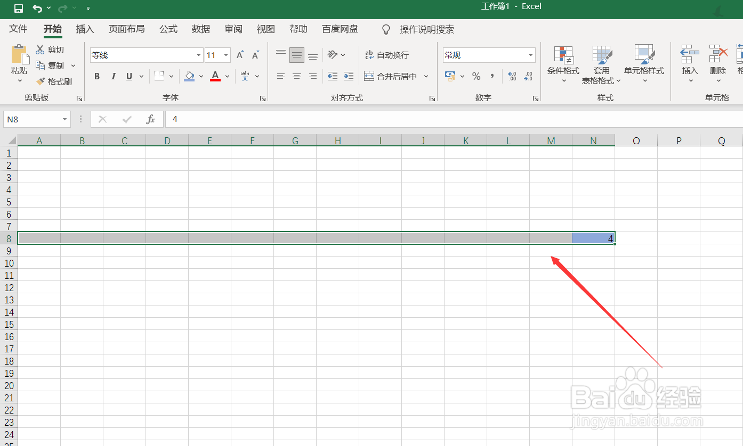This screenshot has width=743, height=446.
Task: Switch to Formulas (公式) tab
Action: pos(168,29)
